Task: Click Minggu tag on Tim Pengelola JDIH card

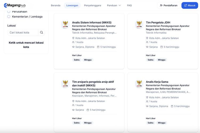Action: pyautogui.click(x=162, y=60)
